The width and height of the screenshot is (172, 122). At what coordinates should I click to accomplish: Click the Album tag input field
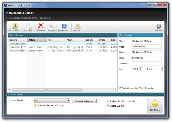point(146,52)
